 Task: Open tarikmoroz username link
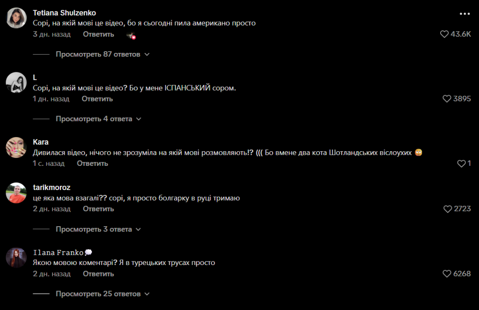(x=52, y=187)
